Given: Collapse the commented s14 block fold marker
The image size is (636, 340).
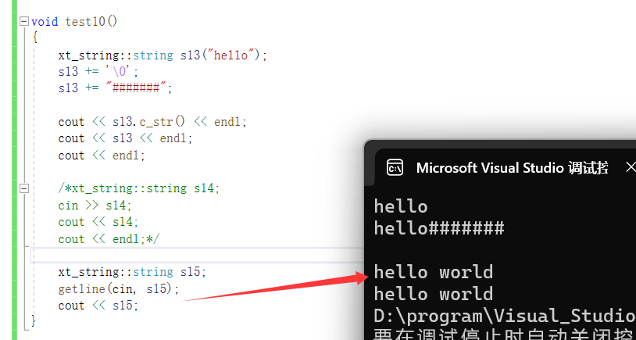Looking at the screenshot, I should 24,188.
